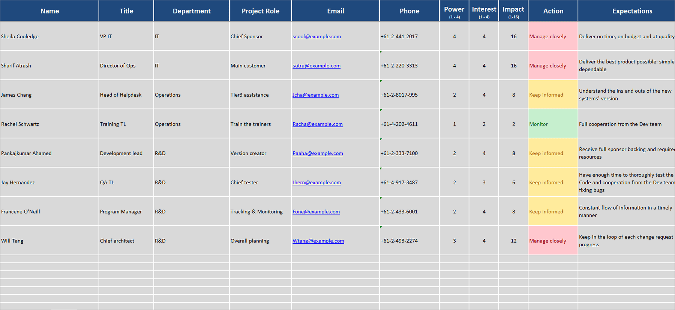Select the Sheila Cooledge name cell
Screen dimensions: 675x310
click(x=49, y=36)
